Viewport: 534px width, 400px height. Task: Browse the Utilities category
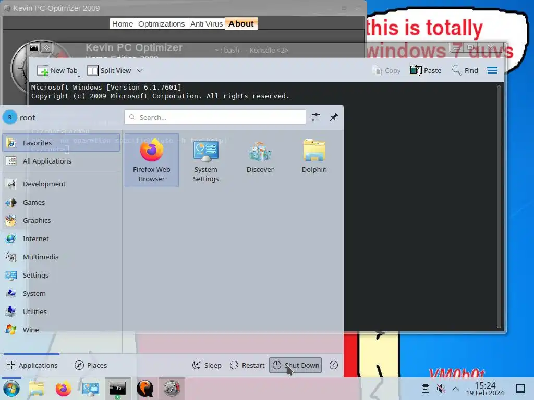click(x=62, y=311)
